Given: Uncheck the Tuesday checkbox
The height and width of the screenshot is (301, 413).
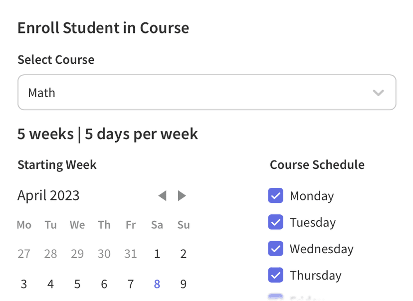Looking at the screenshot, I should [x=275, y=222].
